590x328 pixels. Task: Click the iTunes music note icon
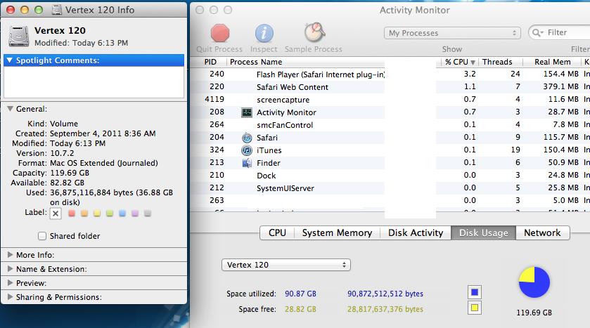(x=247, y=150)
